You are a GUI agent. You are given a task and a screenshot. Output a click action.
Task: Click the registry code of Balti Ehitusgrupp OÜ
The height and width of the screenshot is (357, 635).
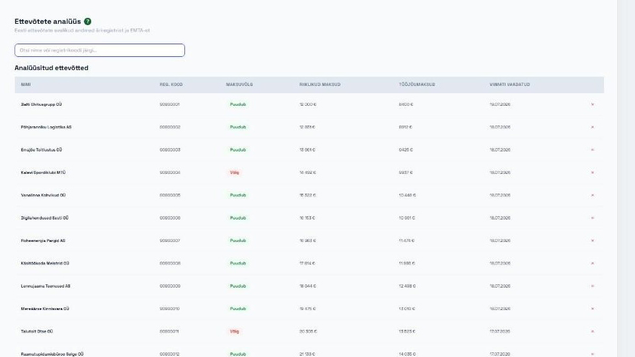170,104
